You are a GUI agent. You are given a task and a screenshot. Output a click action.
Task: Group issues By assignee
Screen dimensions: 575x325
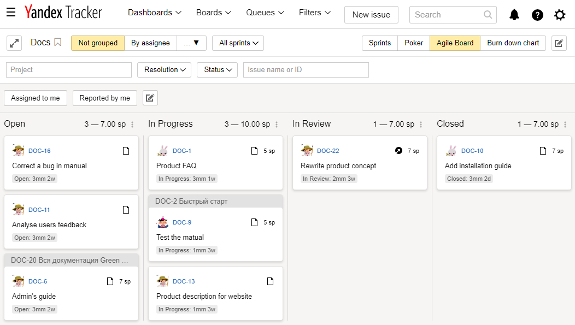coord(150,43)
